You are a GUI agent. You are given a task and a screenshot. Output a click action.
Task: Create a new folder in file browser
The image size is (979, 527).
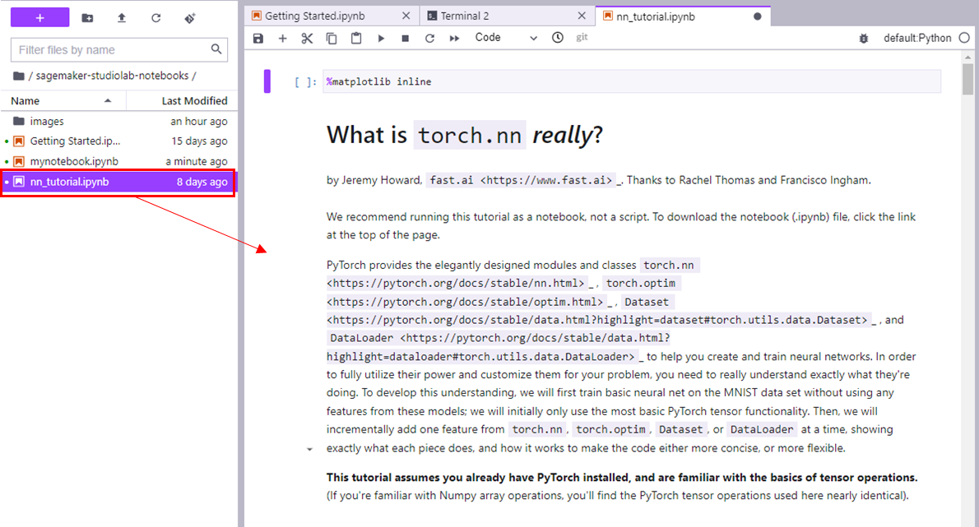coord(87,18)
